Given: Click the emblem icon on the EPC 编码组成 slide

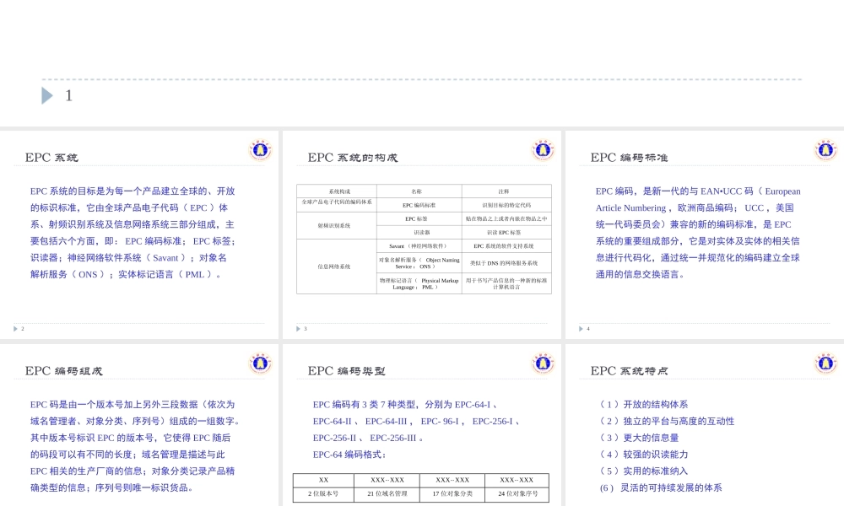Looking at the screenshot, I should [260, 363].
